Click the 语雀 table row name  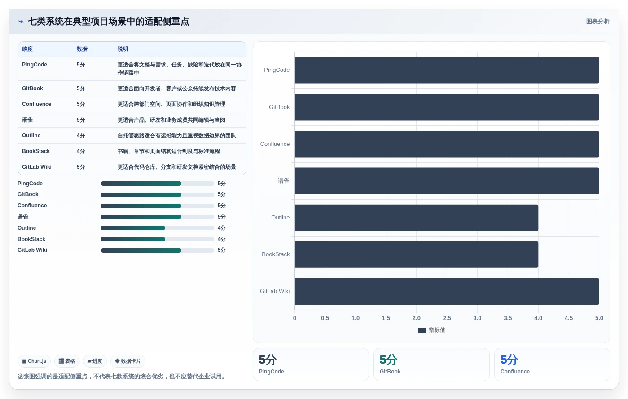(x=27, y=120)
